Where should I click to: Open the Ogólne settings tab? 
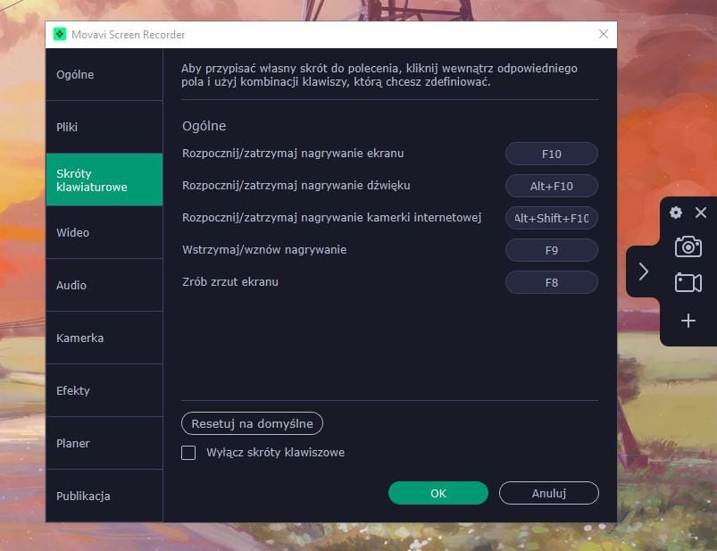104,74
